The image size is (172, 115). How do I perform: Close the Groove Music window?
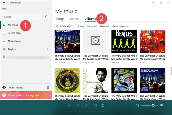168,3
